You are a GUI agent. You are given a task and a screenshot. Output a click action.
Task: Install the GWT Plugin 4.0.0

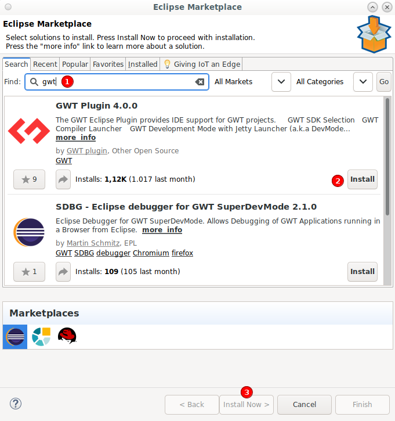[363, 179]
